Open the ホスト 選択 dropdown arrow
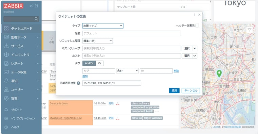The image size is (258, 134). 195,56
